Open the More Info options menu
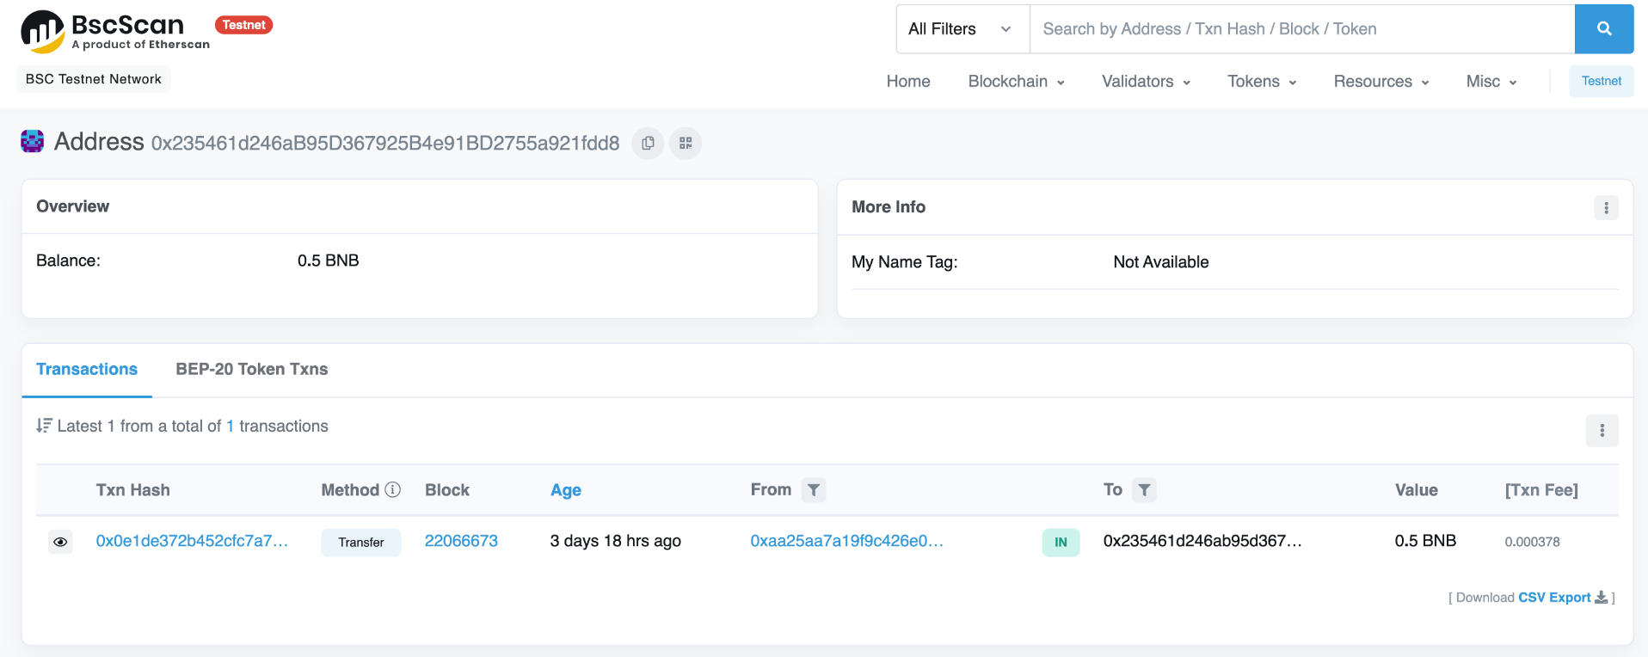 [x=1605, y=208]
